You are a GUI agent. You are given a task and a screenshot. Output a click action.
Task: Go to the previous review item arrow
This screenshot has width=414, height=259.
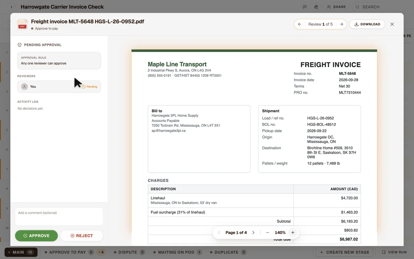(299, 24)
